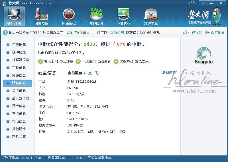Close the 鲁大师 window
The height and width of the screenshot is (162, 228).
(x=221, y=3)
